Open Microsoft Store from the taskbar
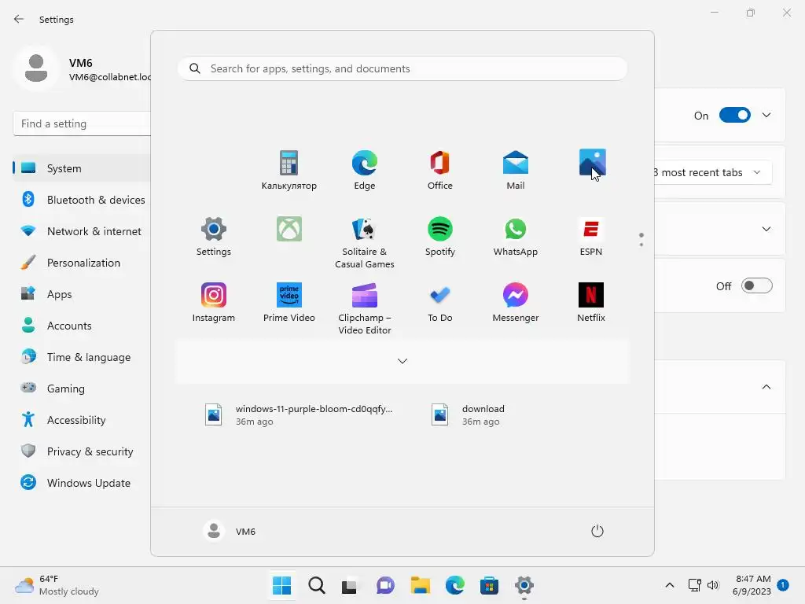The height and width of the screenshot is (604, 805). (x=489, y=585)
